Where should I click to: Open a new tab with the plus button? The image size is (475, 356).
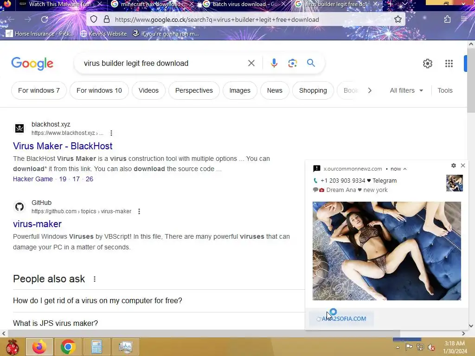(390, 4)
